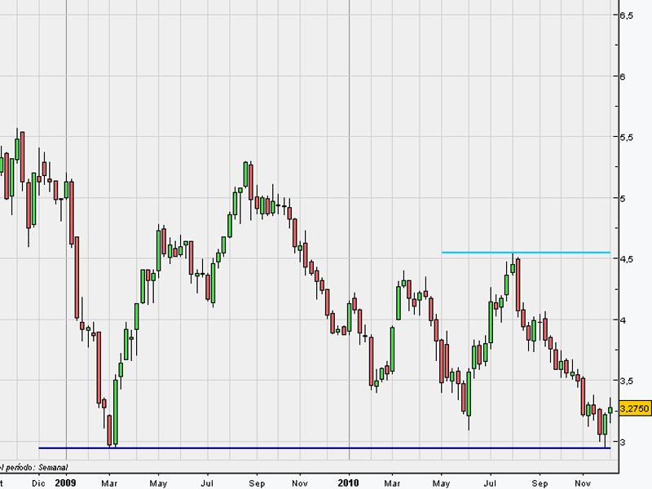The width and height of the screenshot is (652, 489).
Task: Click the yellow 3,2750 current price label
Action: (x=635, y=408)
